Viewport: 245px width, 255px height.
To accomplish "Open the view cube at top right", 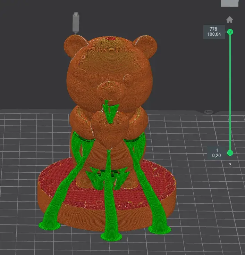I will point(229,3).
